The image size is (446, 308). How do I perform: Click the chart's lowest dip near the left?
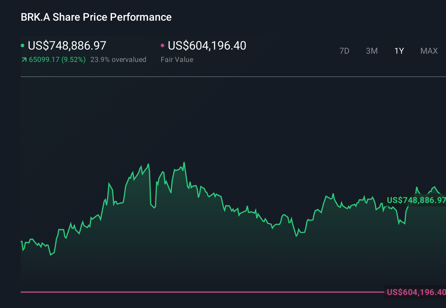click(x=51, y=255)
